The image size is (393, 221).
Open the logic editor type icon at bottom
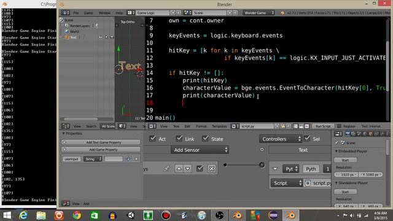66,203
